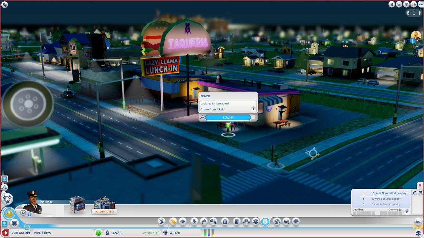Open the advisor portrait in the corner

pos(416,35)
